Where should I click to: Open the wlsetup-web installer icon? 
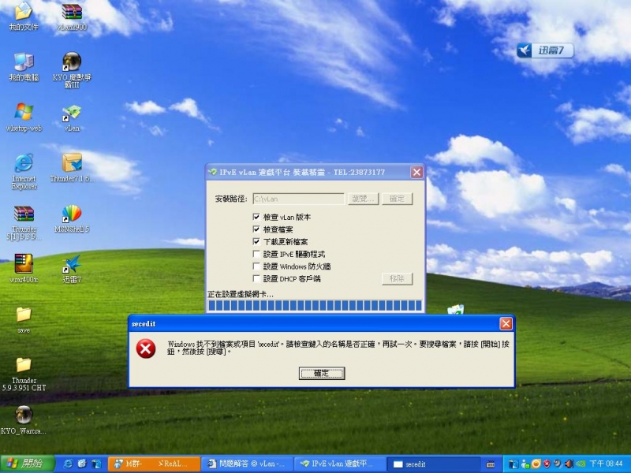tap(24, 114)
